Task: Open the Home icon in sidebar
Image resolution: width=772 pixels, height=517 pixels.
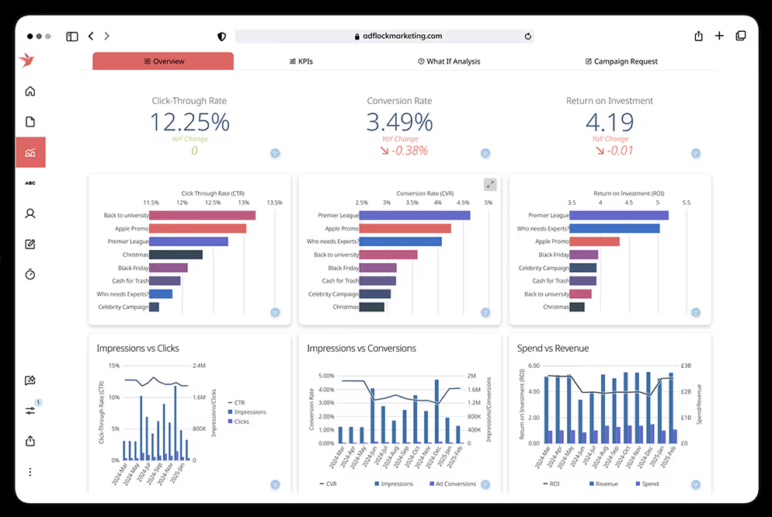Action: pos(30,92)
